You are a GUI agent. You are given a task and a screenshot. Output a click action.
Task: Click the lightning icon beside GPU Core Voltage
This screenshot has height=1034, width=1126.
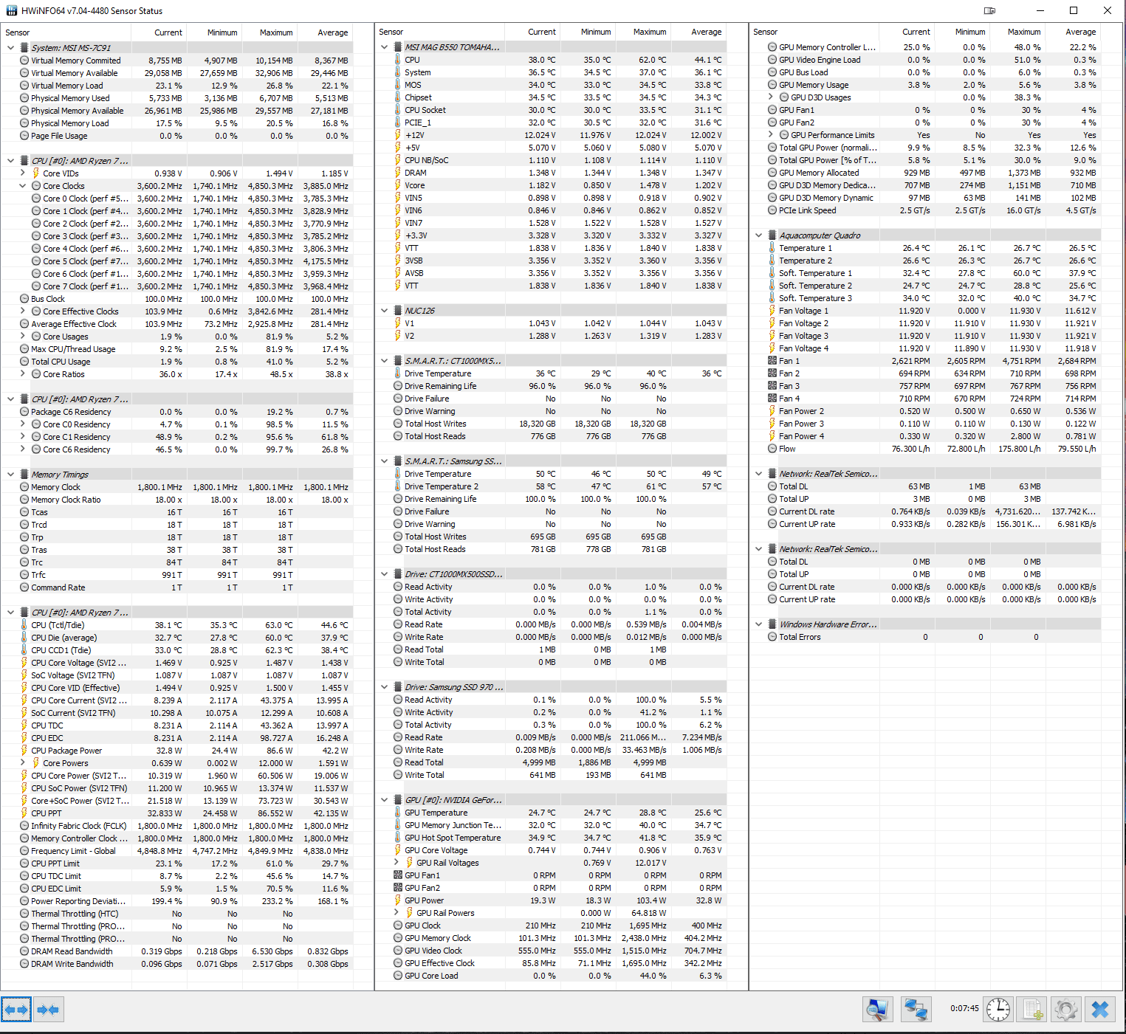coord(398,850)
